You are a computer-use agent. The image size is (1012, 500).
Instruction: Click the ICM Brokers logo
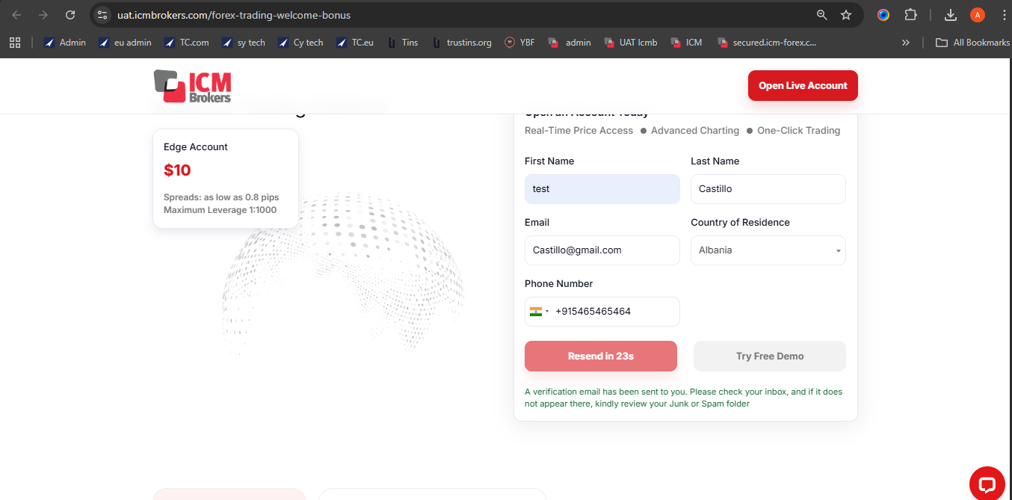pos(192,86)
